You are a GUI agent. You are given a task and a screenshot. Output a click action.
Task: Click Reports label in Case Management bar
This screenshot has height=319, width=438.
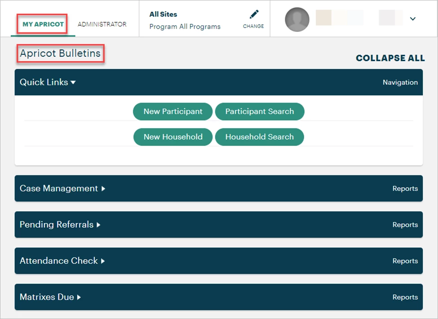pyautogui.click(x=405, y=189)
